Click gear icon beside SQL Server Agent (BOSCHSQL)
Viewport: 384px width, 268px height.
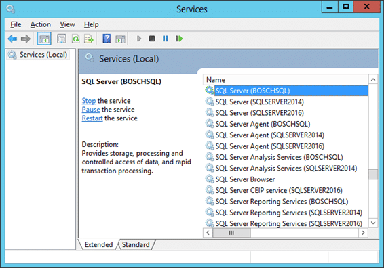tap(210, 124)
